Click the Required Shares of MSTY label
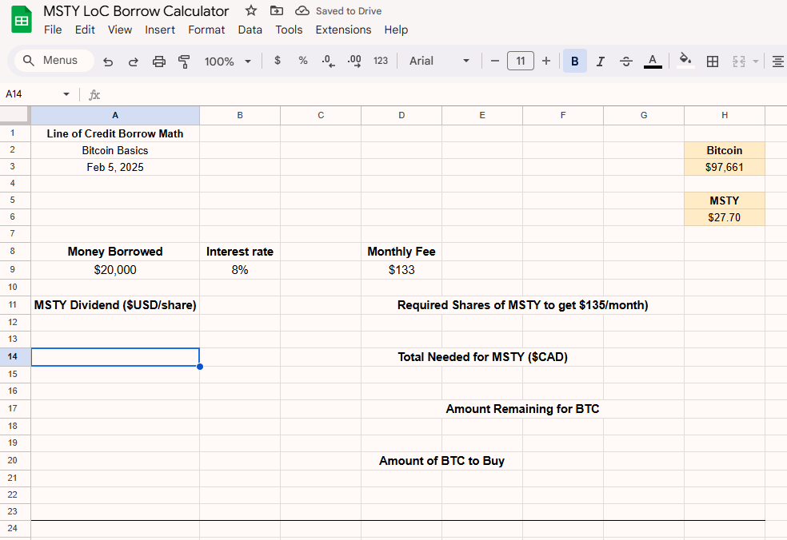 click(522, 305)
